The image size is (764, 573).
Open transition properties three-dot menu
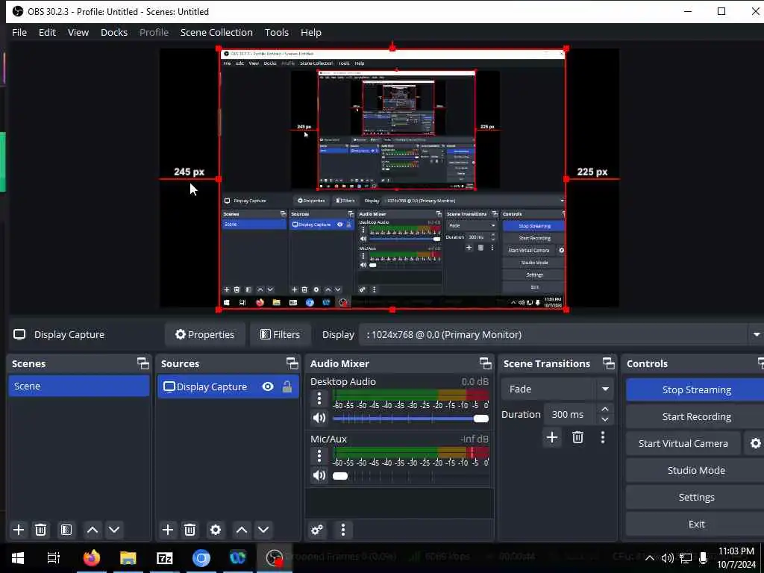pos(603,437)
